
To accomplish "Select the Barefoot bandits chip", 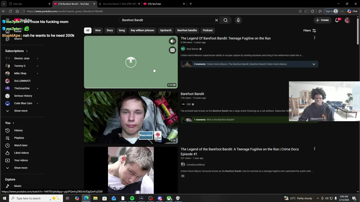I will pyautogui.click(x=187, y=30).
